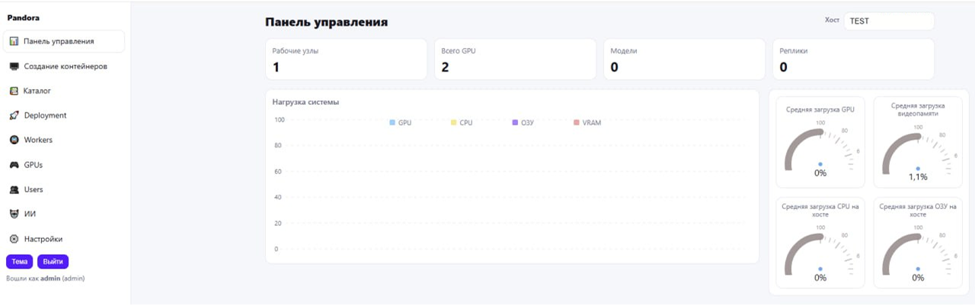Open the ИИ section
This screenshot has height=305, width=975.
tap(64, 214)
